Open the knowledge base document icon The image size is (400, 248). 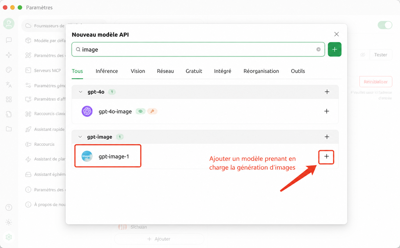pyautogui.click(x=9, y=114)
